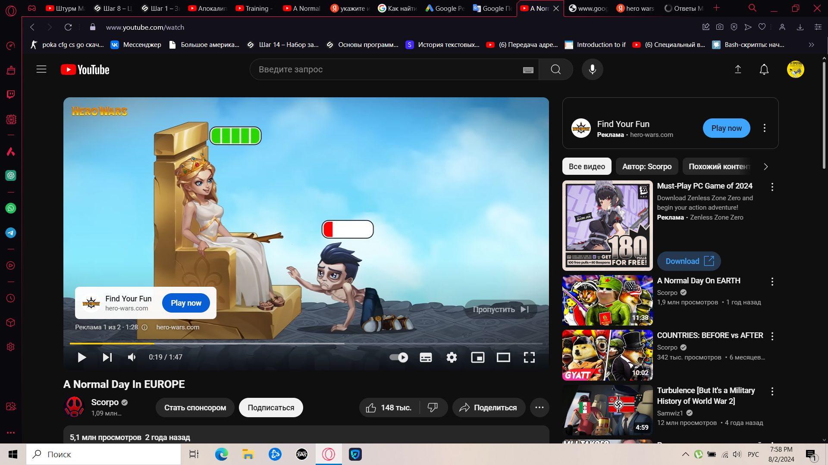
Task: Open more actions under the video
Action: 539,408
